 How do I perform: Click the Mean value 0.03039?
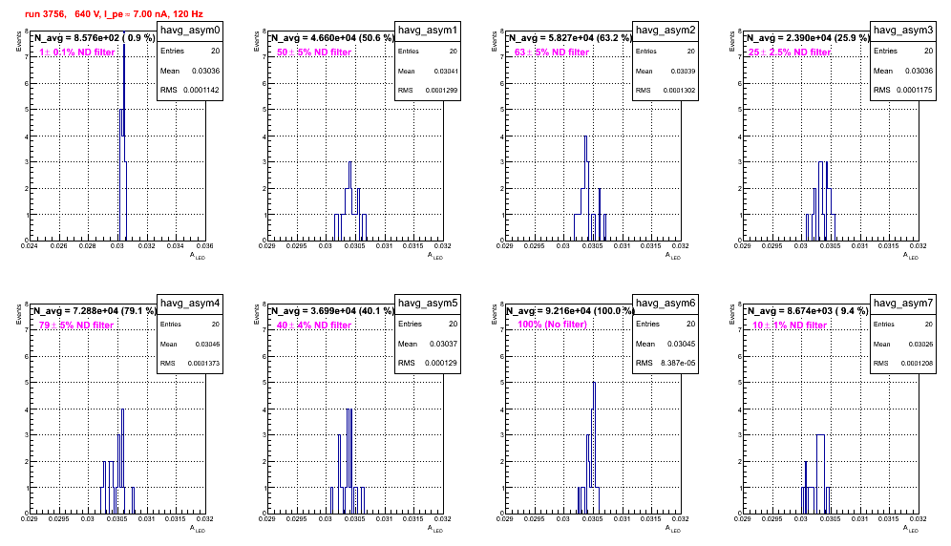[x=684, y=72]
